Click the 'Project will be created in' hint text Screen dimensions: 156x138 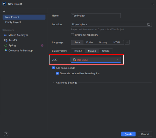point(97,30)
